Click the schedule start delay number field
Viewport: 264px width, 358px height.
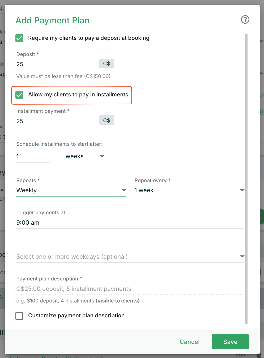pyautogui.click(x=33, y=156)
